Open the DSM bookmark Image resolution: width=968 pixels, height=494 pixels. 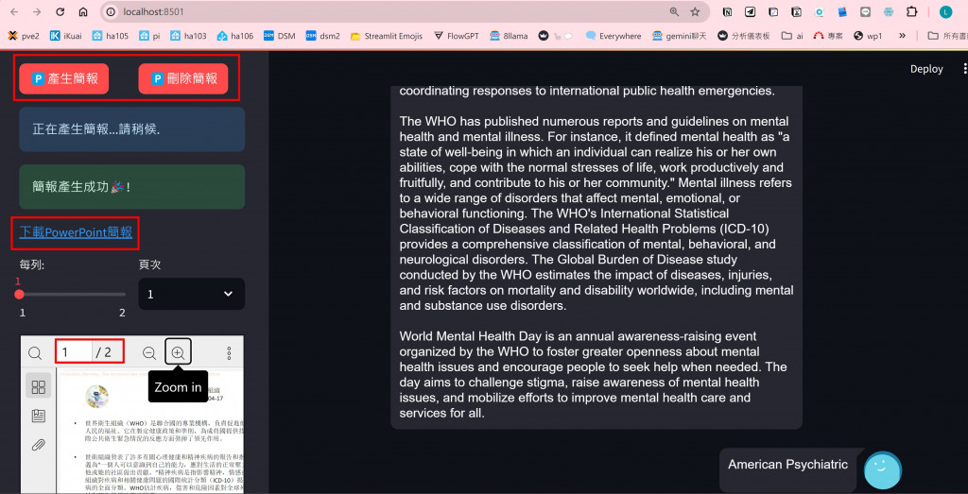pyautogui.click(x=280, y=36)
